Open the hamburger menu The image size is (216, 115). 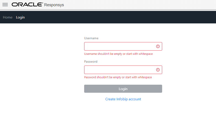[x=5, y=5]
